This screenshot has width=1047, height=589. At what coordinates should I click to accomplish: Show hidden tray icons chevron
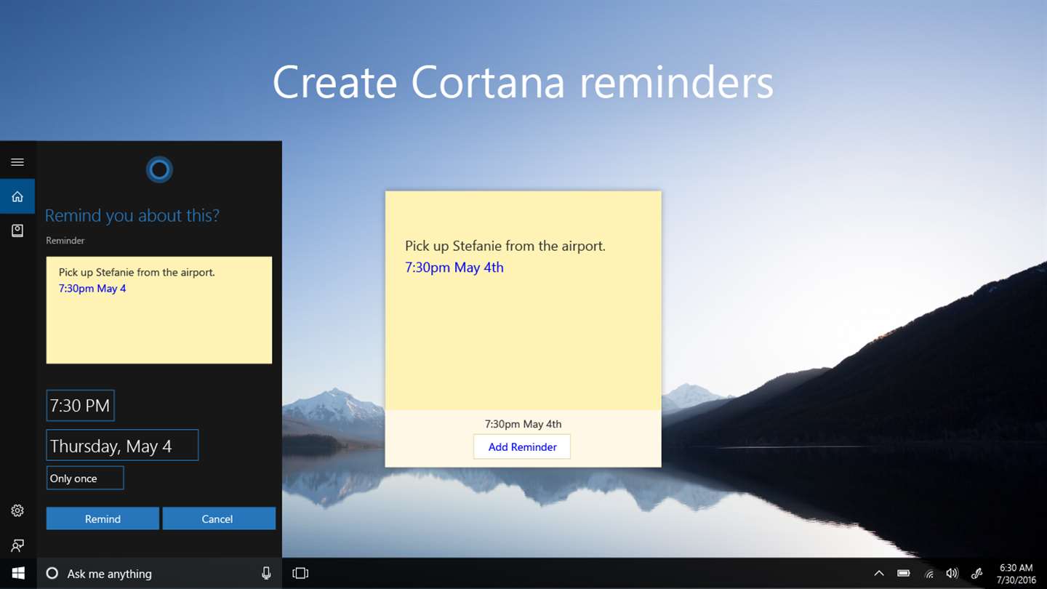pos(879,573)
